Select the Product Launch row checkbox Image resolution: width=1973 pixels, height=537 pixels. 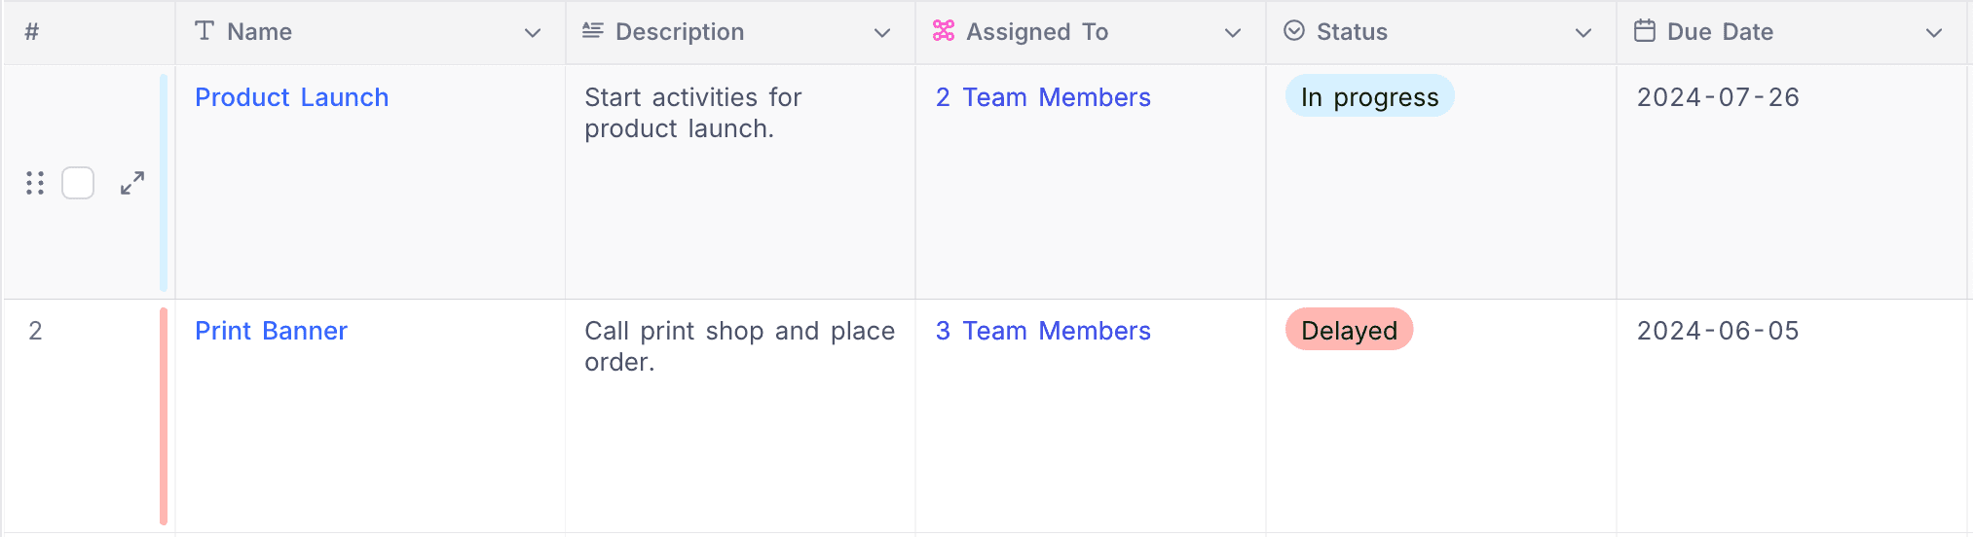point(78,183)
